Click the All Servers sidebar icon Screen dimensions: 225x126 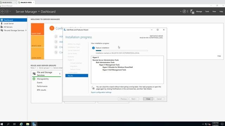[2, 27]
